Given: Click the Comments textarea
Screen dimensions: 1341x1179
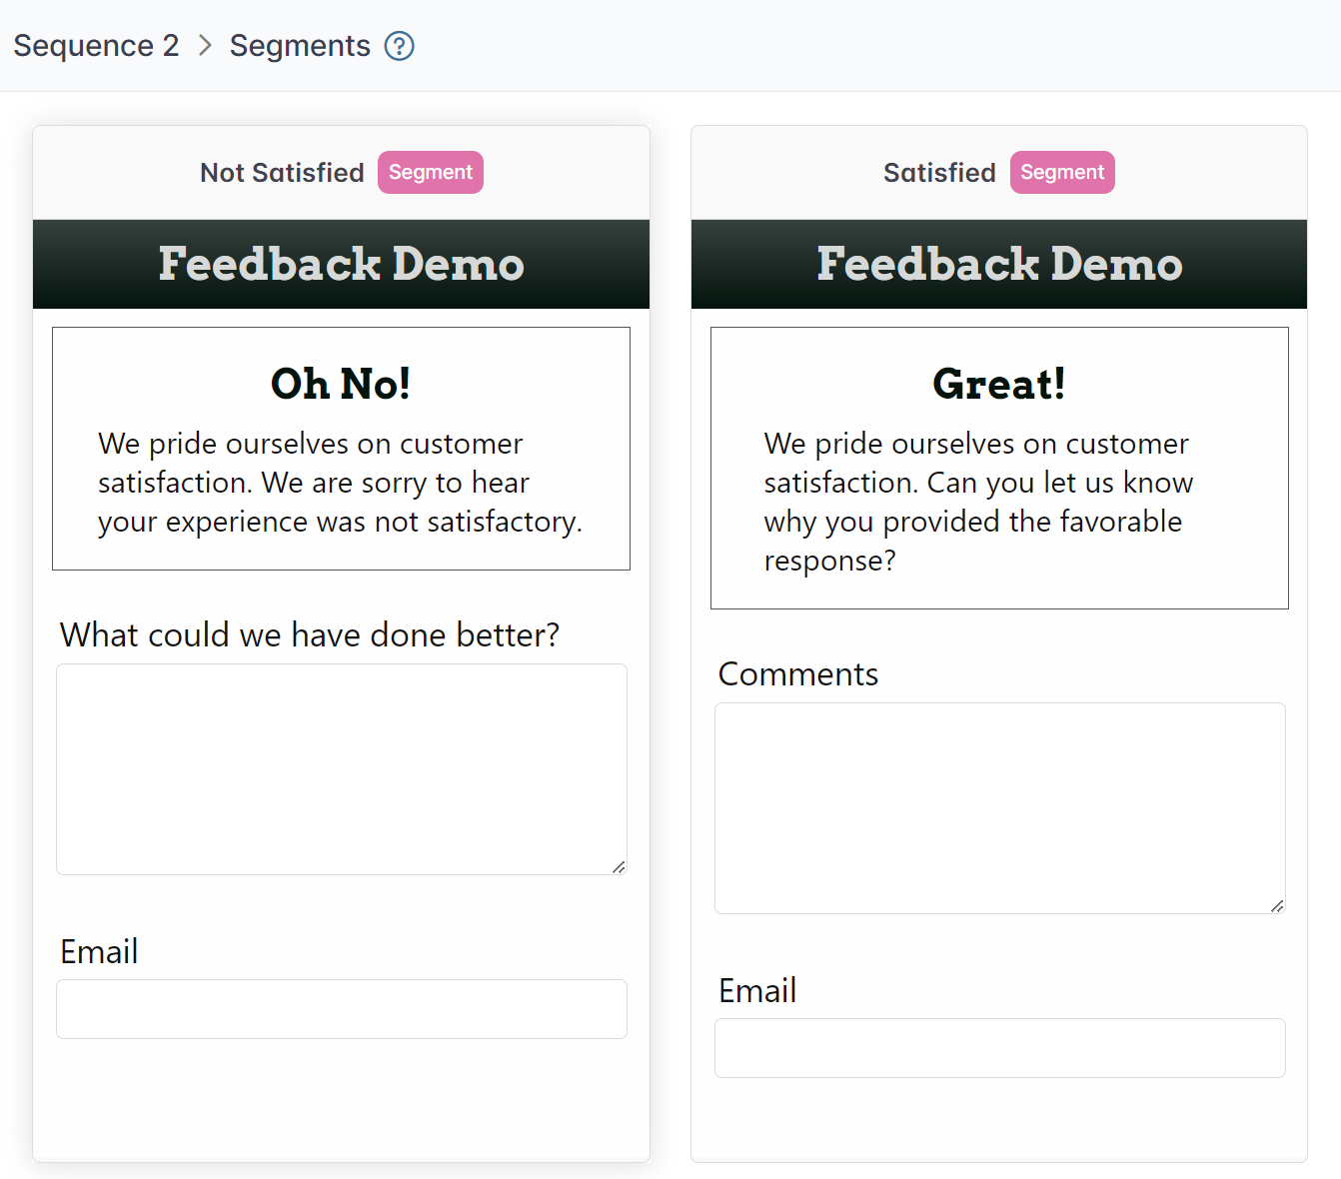Looking at the screenshot, I should tap(999, 808).
